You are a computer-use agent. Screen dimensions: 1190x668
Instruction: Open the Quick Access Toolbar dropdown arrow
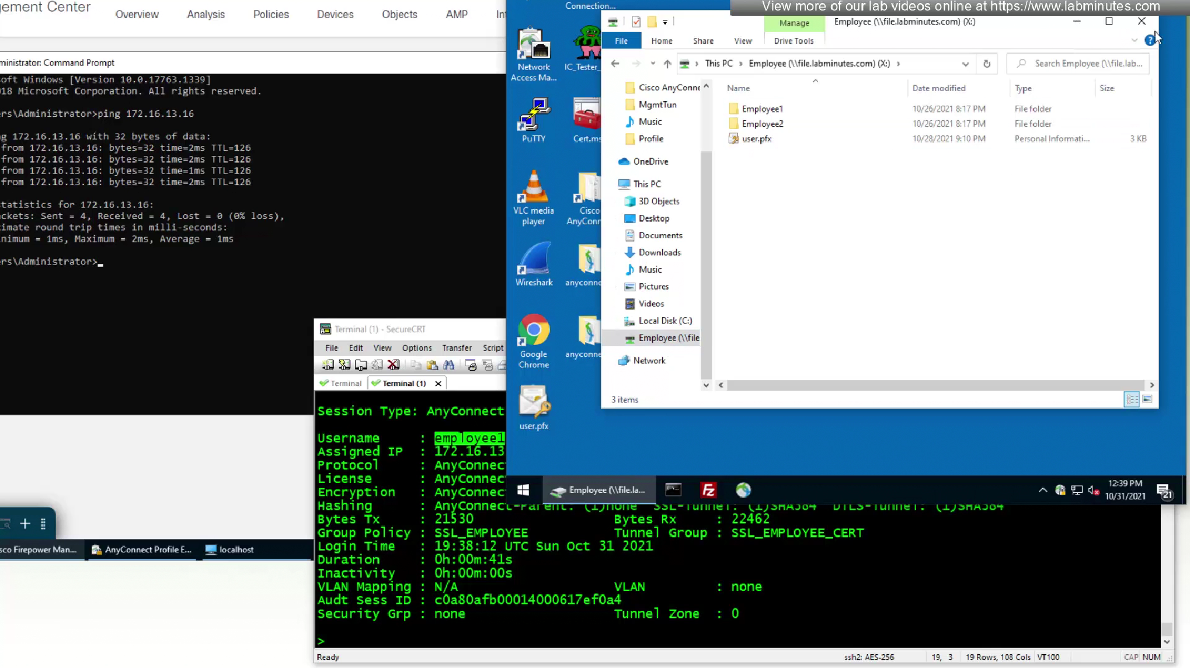(665, 22)
